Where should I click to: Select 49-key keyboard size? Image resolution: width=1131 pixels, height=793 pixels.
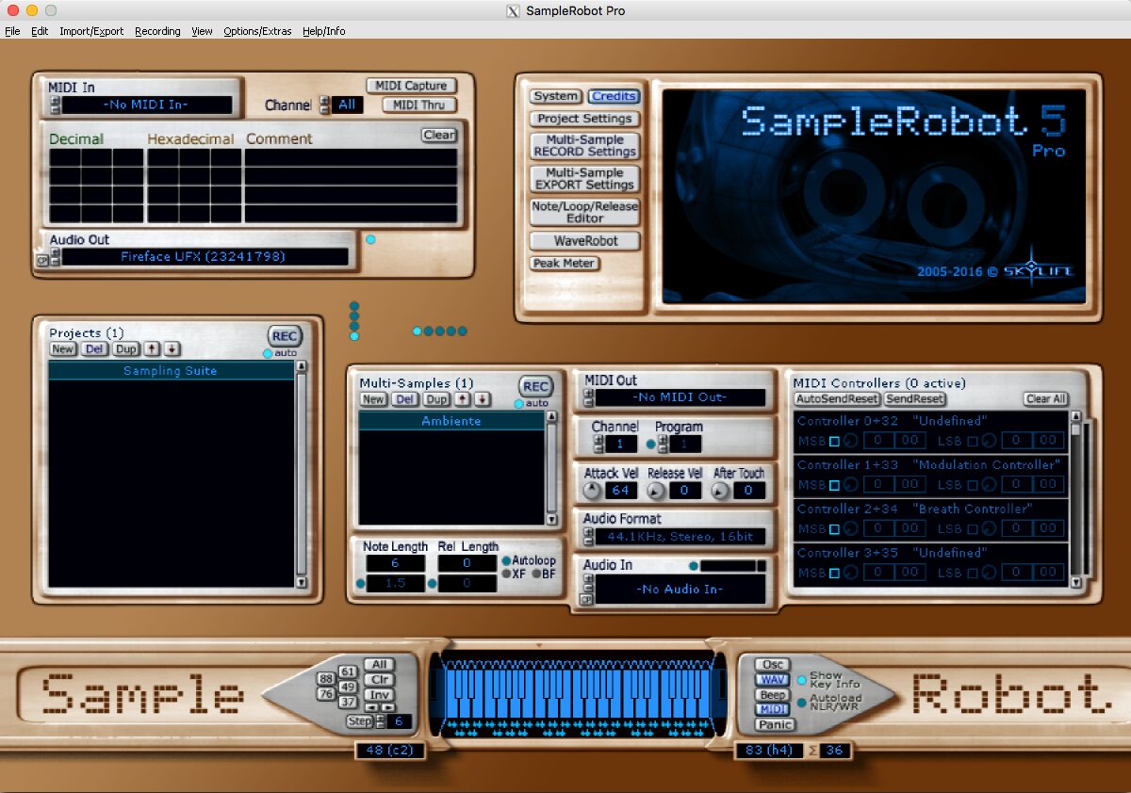click(348, 687)
